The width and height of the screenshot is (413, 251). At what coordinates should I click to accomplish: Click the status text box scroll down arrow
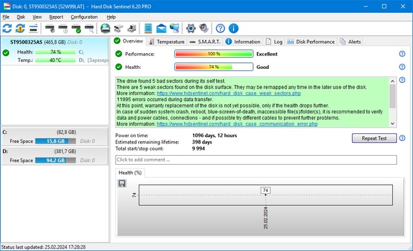[x=392, y=124]
